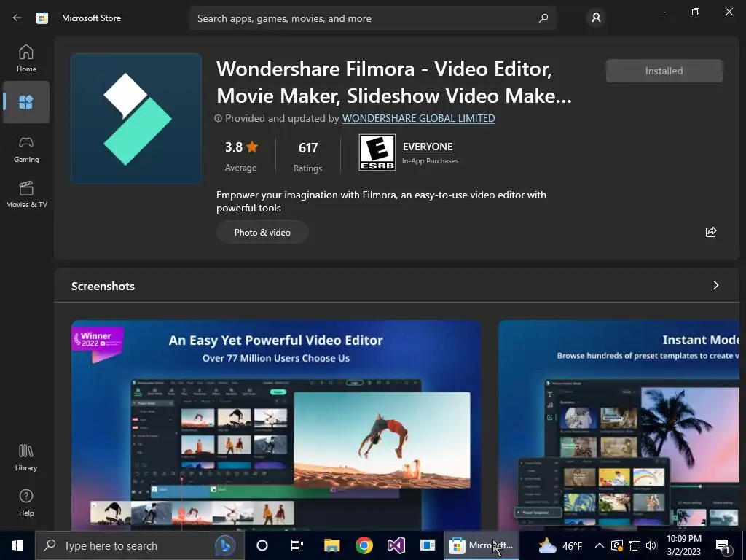Click the 617 Ratings count
This screenshot has height=560, width=746.
point(308,157)
